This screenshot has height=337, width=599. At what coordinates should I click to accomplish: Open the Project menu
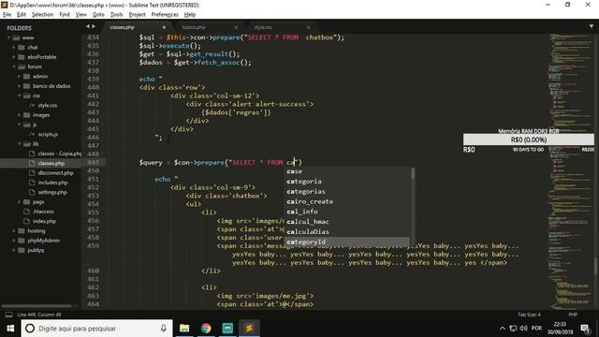[x=138, y=15]
